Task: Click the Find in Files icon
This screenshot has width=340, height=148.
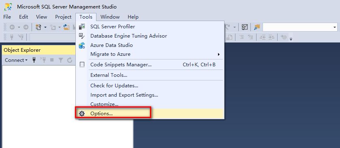Action: [257, 27]
